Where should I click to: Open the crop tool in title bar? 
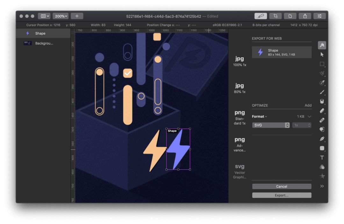click(x=275, y=16)
